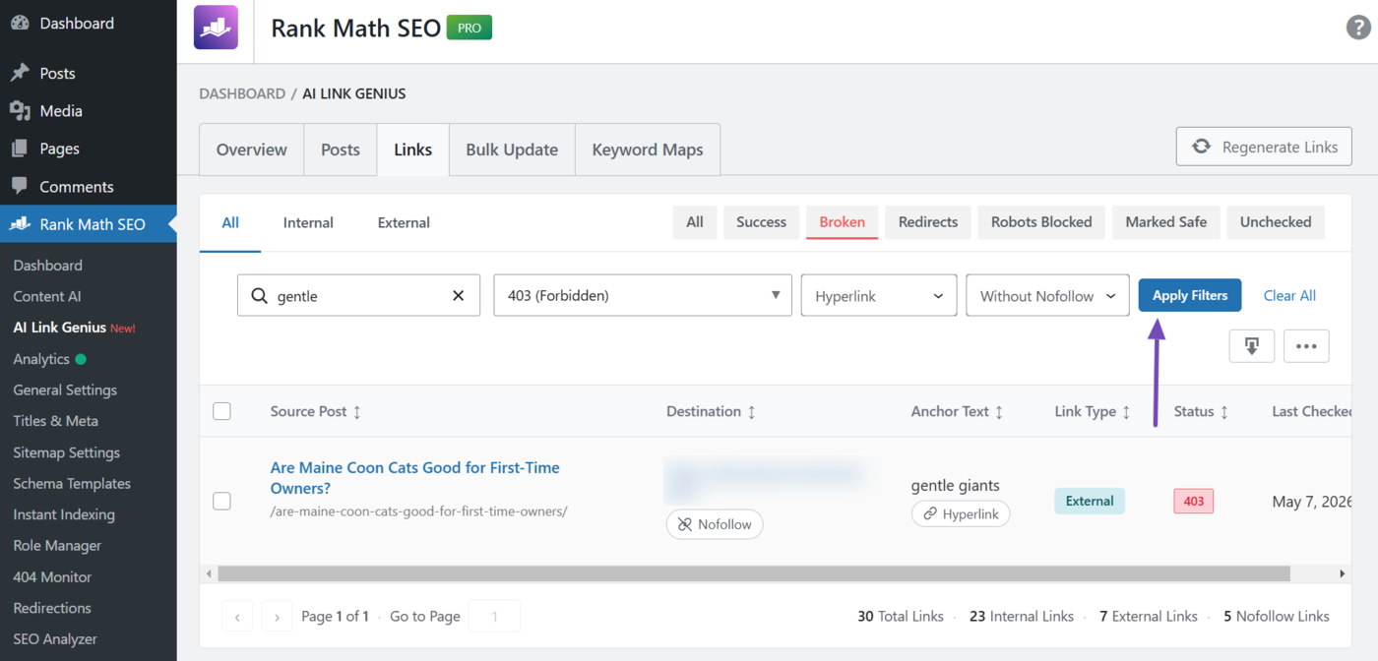This screenshot has width=1378, height=661.
Task: Click the red 403 status badge
Action: (1194, 501)
